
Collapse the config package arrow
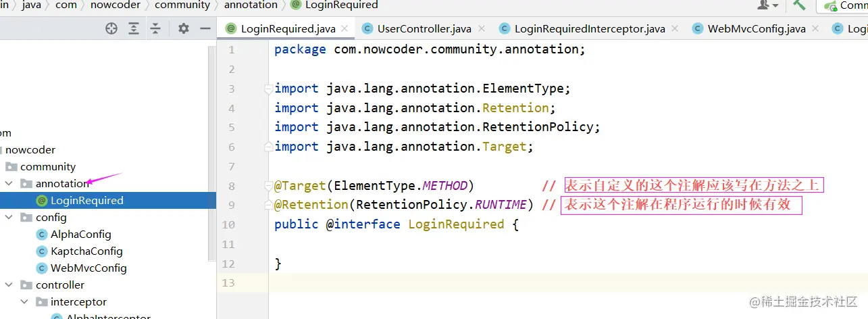[x=9, y=217]
